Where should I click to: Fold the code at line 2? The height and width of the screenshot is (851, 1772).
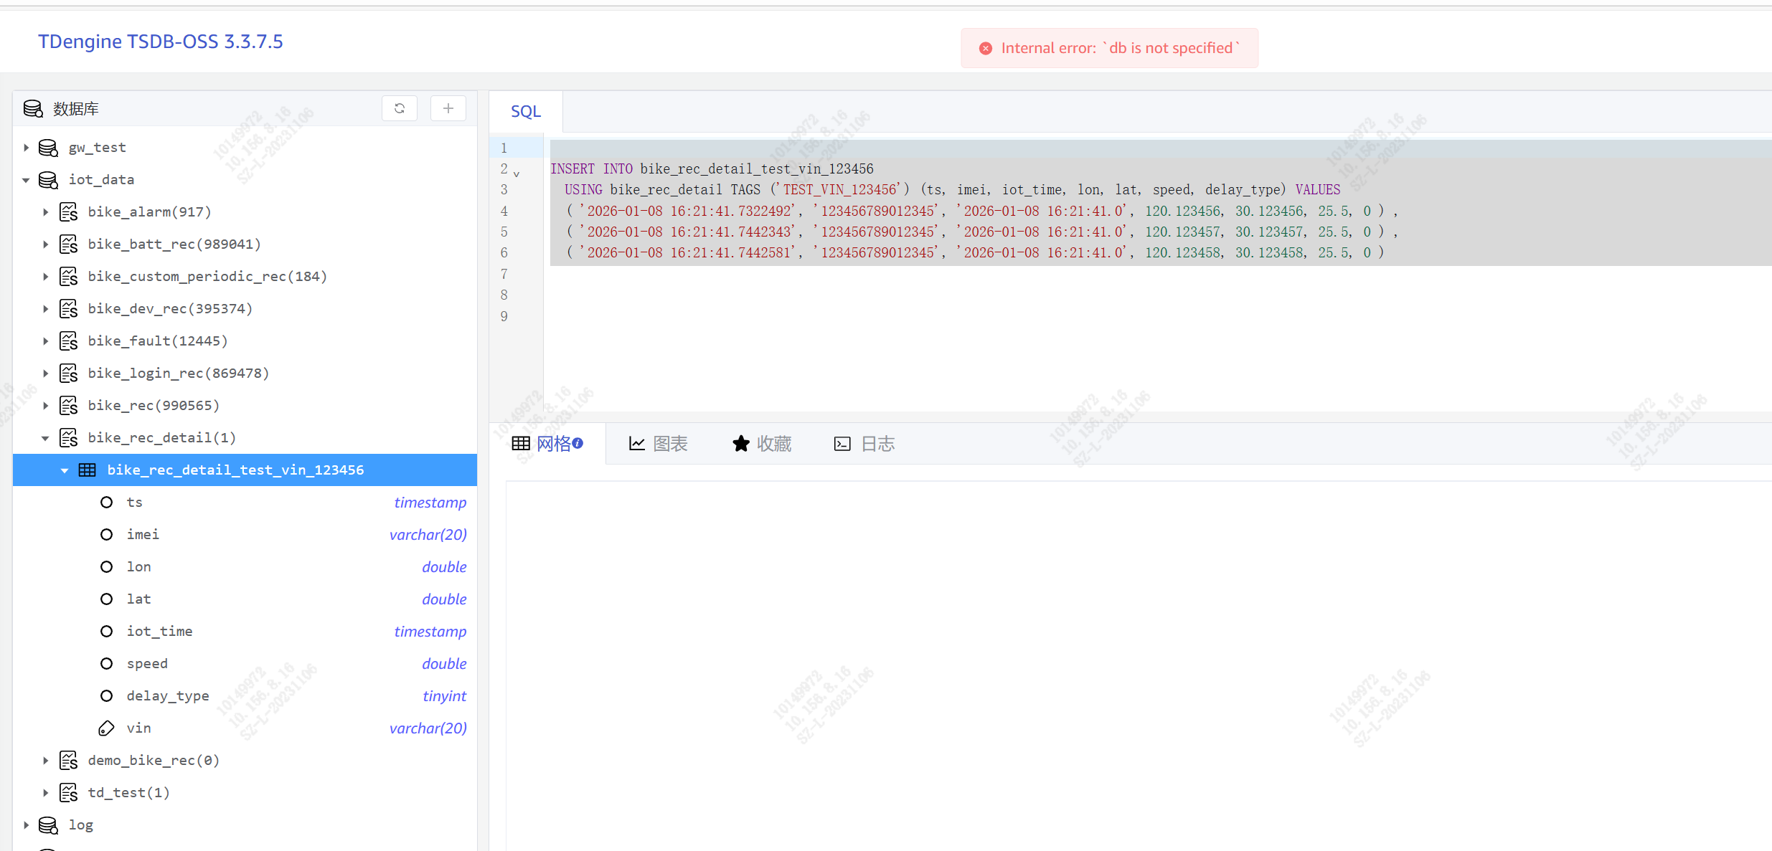pyautogui.click(x=517, y=173)
